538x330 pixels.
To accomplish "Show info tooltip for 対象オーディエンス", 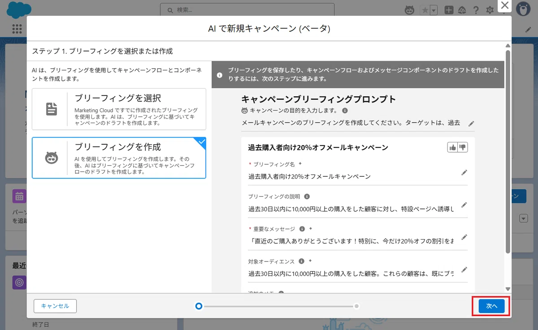I will click(x=301, y=261).
